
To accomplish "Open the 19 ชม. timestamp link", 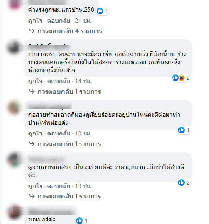I will tap(83, 186).
